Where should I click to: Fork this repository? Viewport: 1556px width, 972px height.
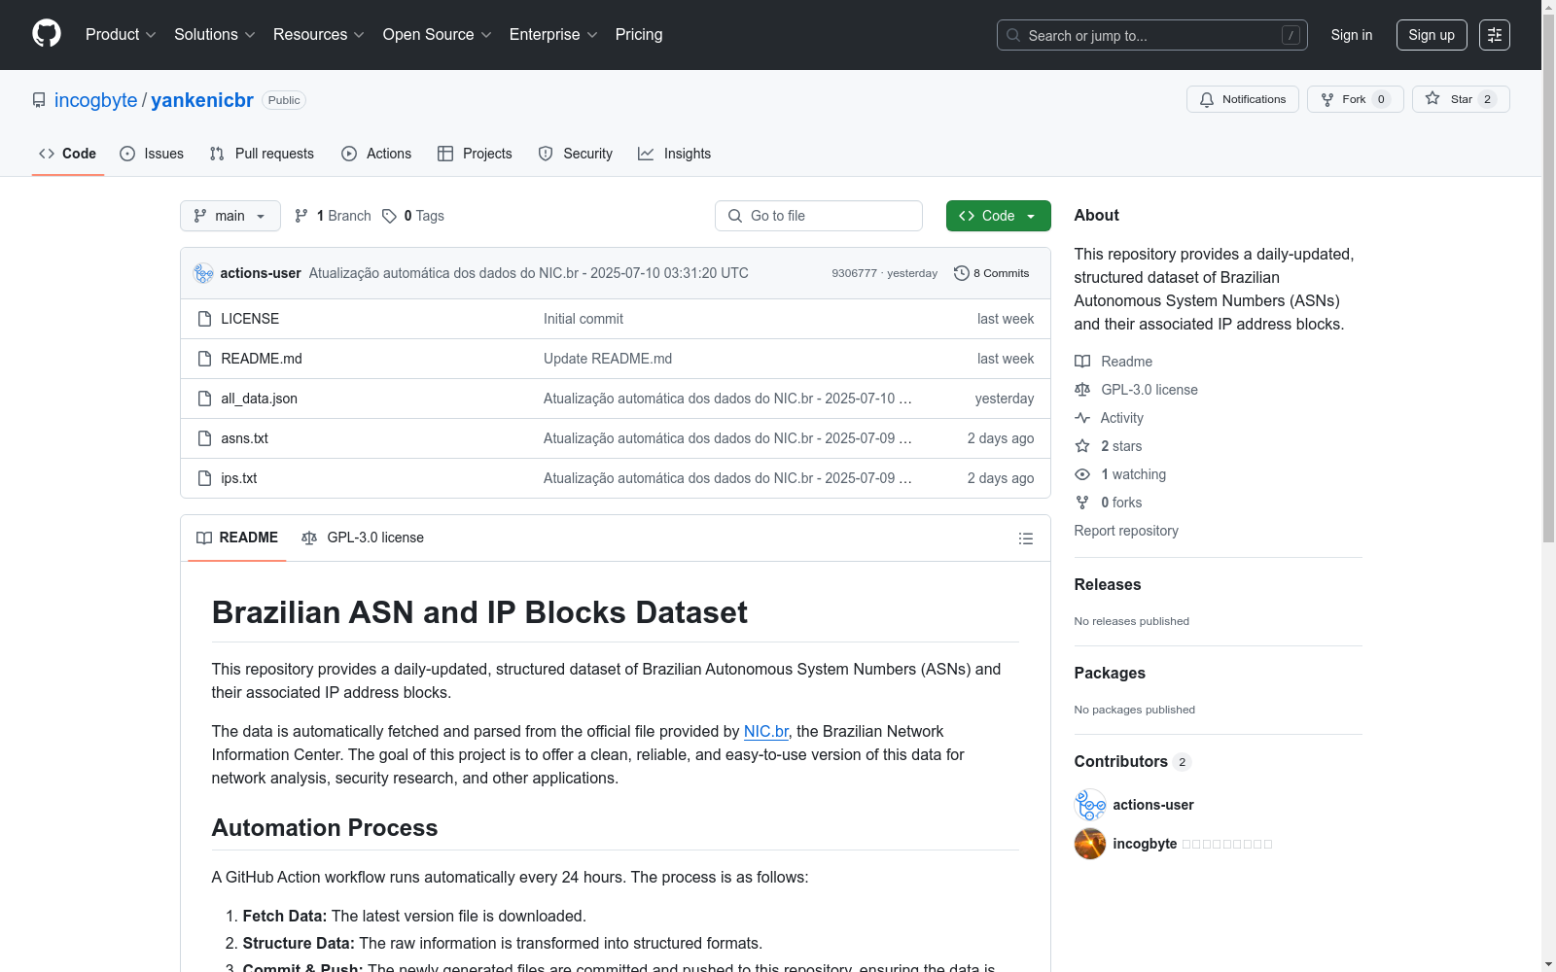(x=1356, y=99)
